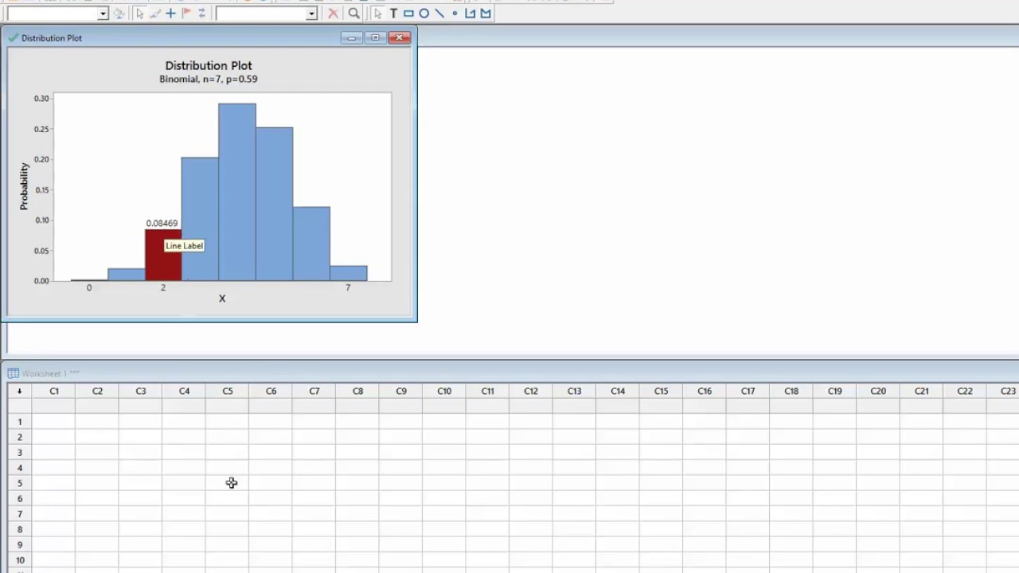Viewport: 1019px width, 573px height.
Task: Select column header C23
Action: pyautogui.click(x=1005, y=391)
